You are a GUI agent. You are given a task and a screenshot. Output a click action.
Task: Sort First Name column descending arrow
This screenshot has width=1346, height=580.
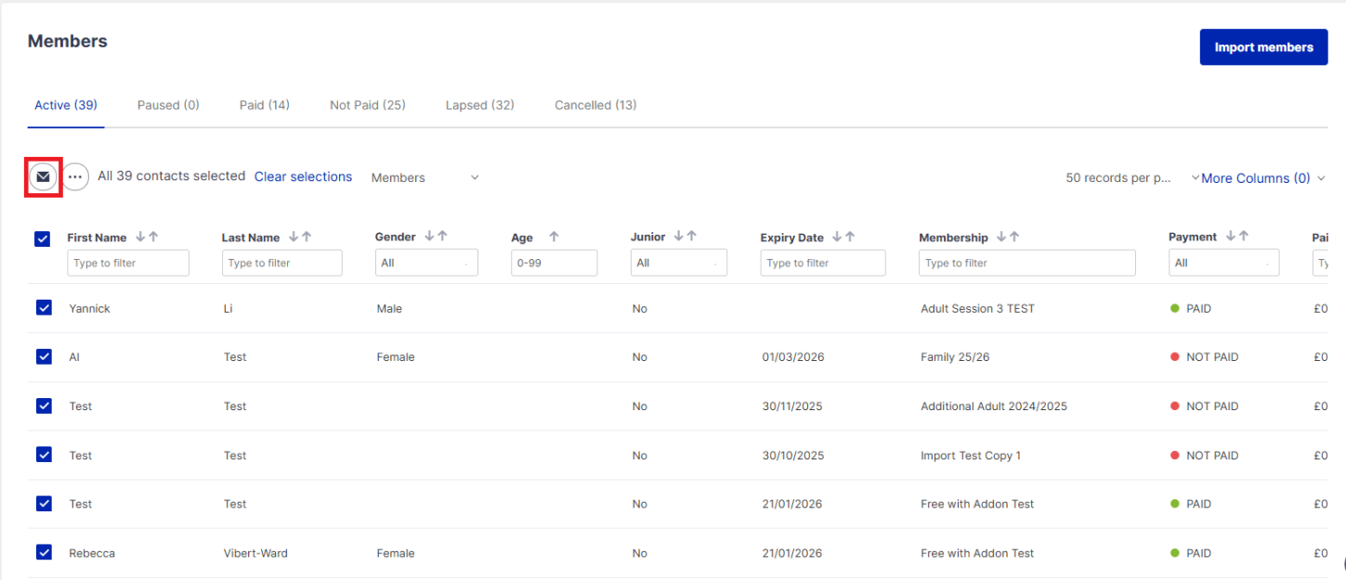tap(140, 237)
